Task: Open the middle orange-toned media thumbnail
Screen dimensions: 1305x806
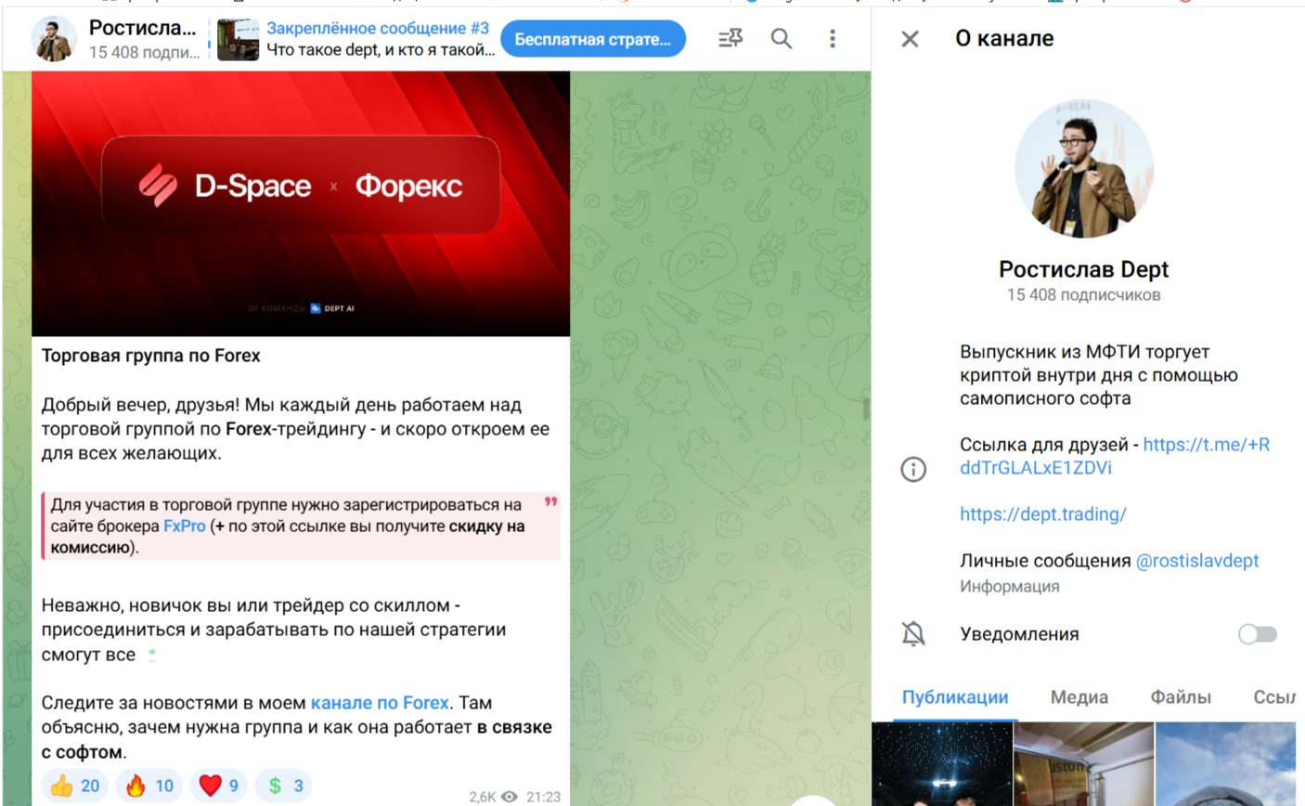Action: [x=1084, y=764]
